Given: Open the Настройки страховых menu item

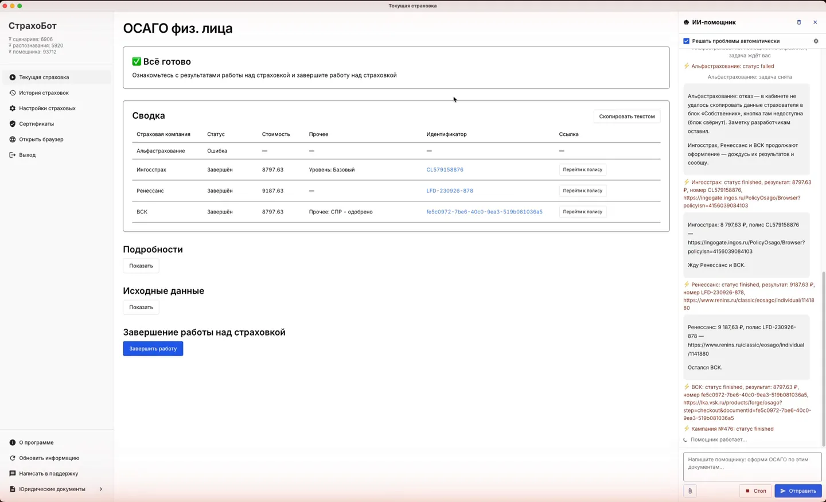Looking at the screenshot, I should 57,108.
